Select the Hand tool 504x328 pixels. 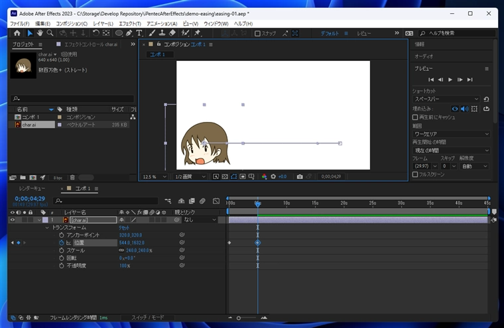pyautogui.click(x=40, y=32)
